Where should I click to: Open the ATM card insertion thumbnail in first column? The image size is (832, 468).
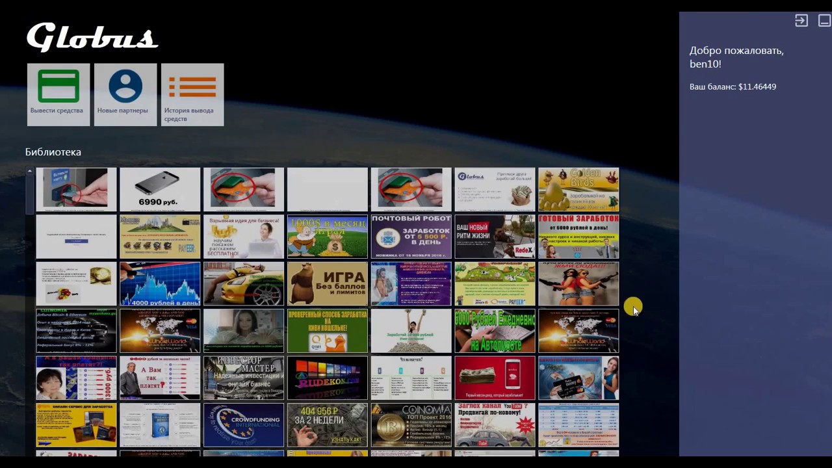[76, 190]
